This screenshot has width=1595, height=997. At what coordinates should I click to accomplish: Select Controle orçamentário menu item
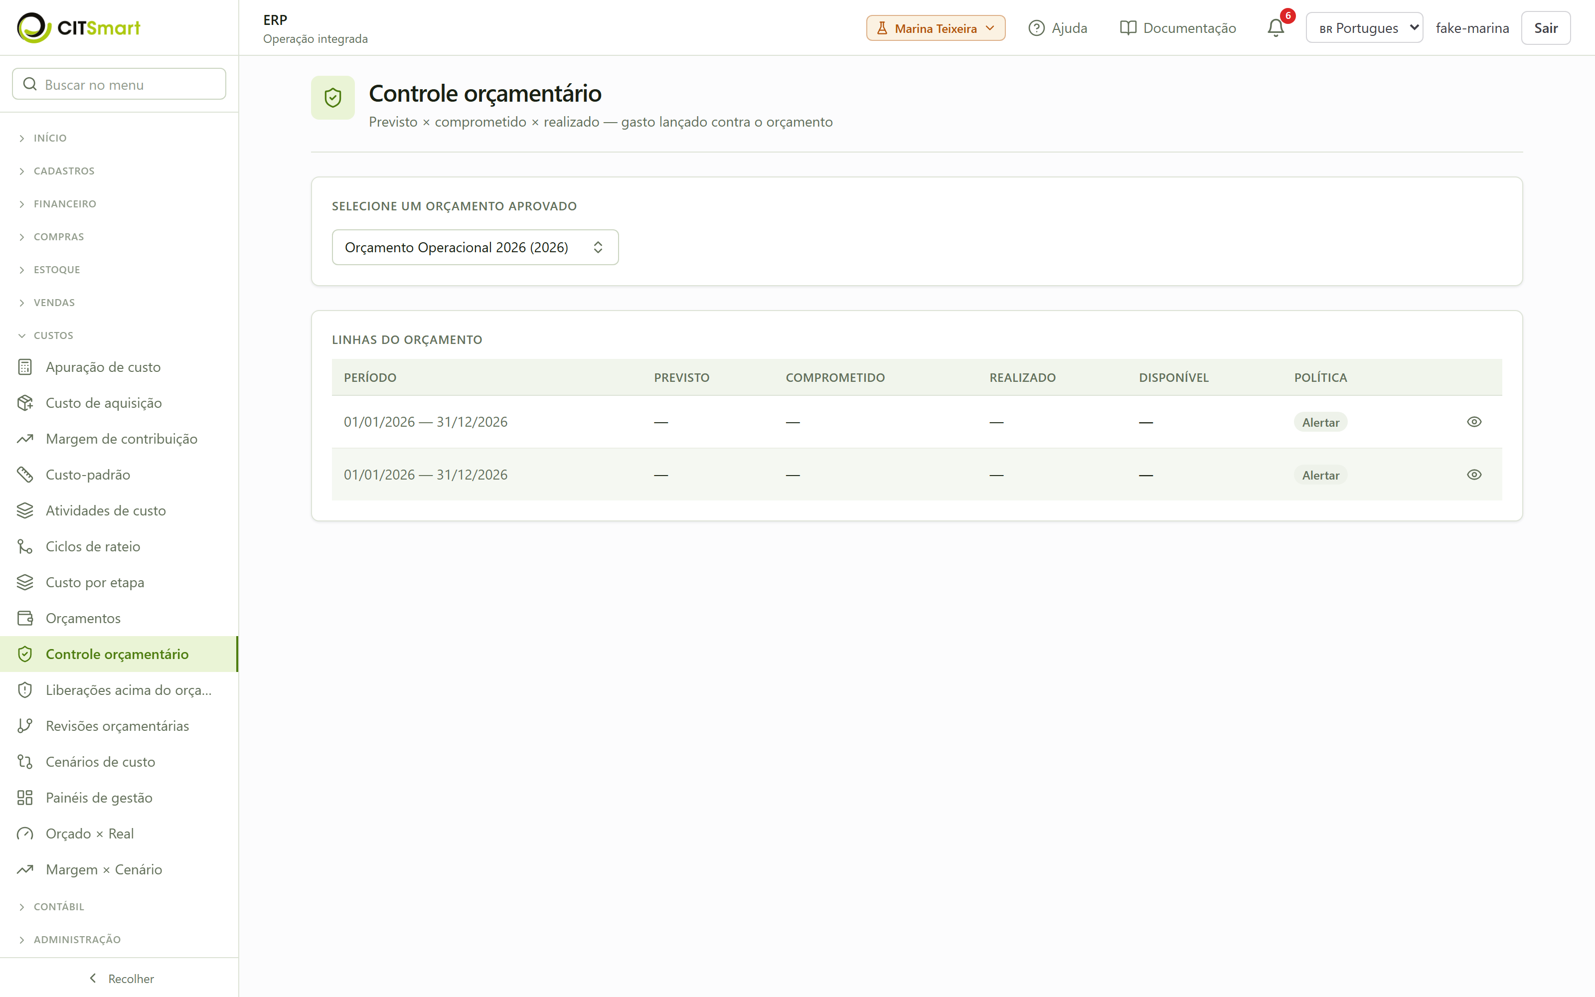click(x=119, y=654)
